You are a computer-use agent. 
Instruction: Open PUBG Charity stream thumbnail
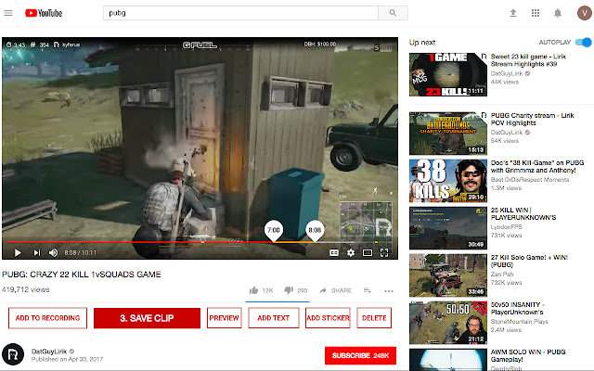click(447, 134)
